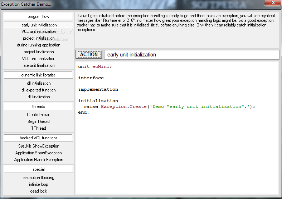Choose dll exported function demo
This screenshot has height=199, width=282.
(x=39, y=90)
